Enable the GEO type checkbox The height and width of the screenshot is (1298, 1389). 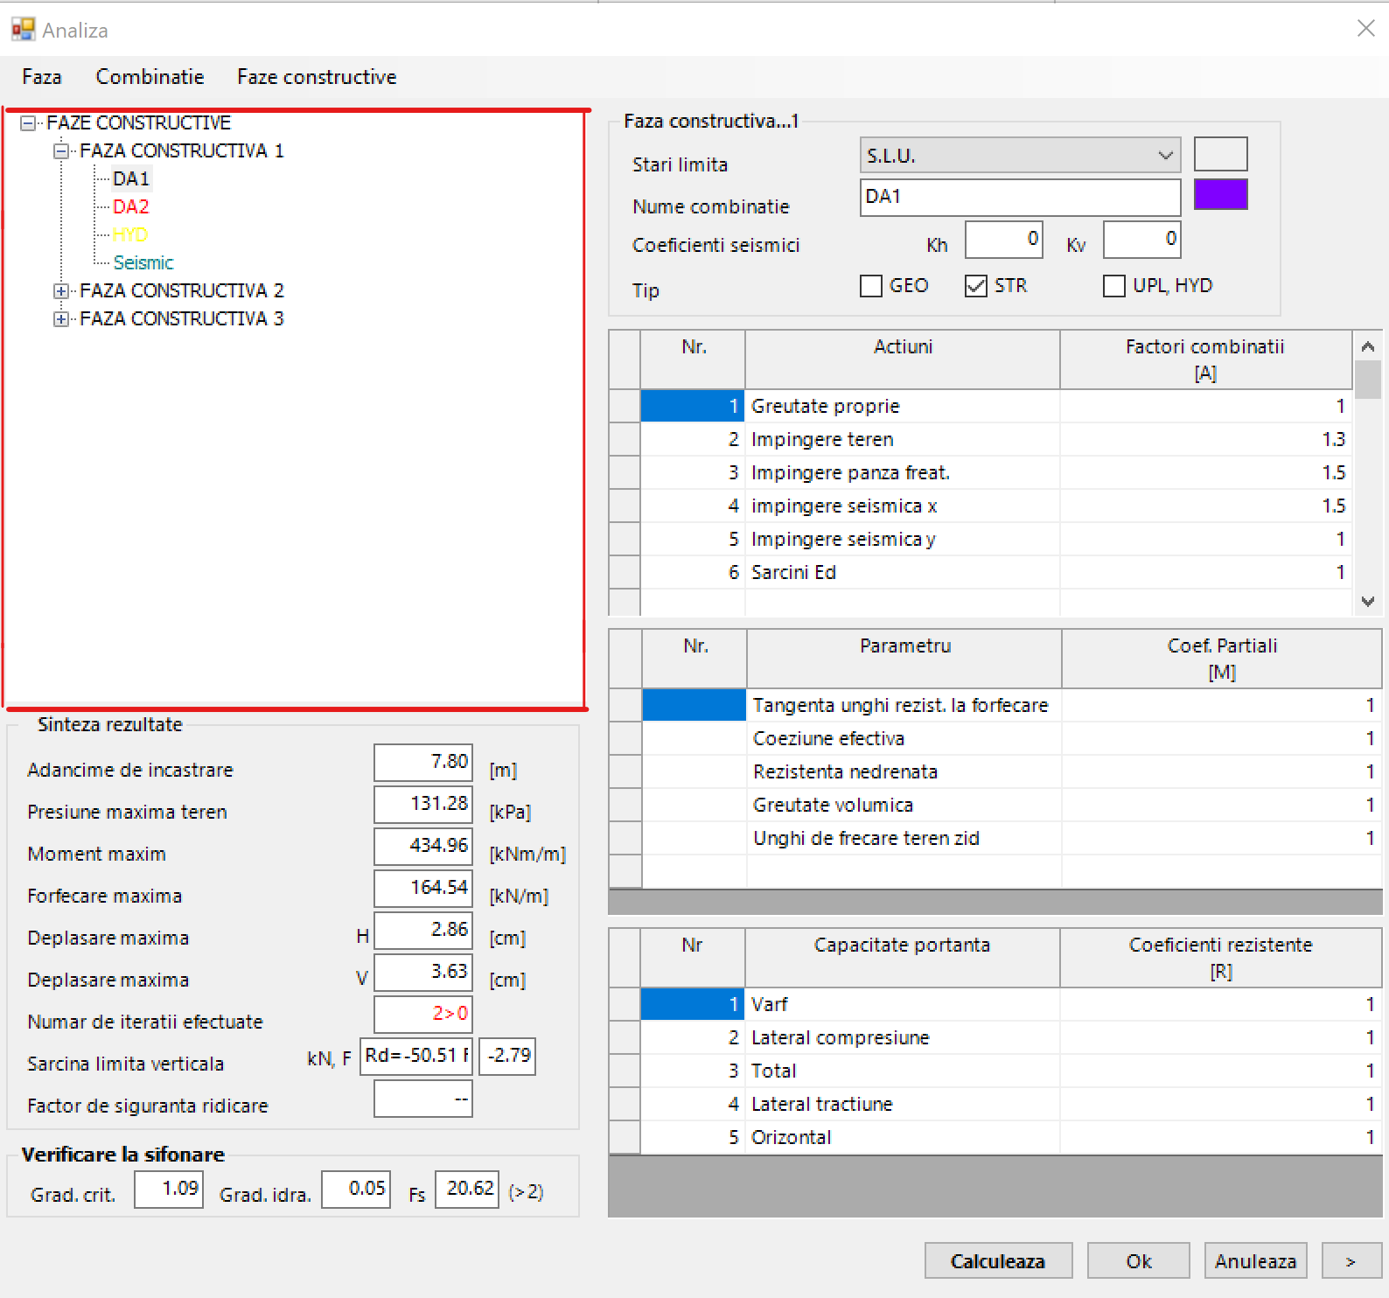(871, 286)
